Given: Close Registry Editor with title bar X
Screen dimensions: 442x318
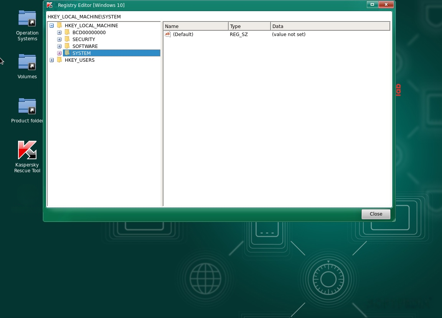Looking at the screenshot, I should pos(386,5).
